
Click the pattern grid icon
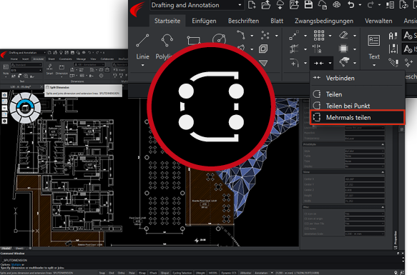[319, 35]
